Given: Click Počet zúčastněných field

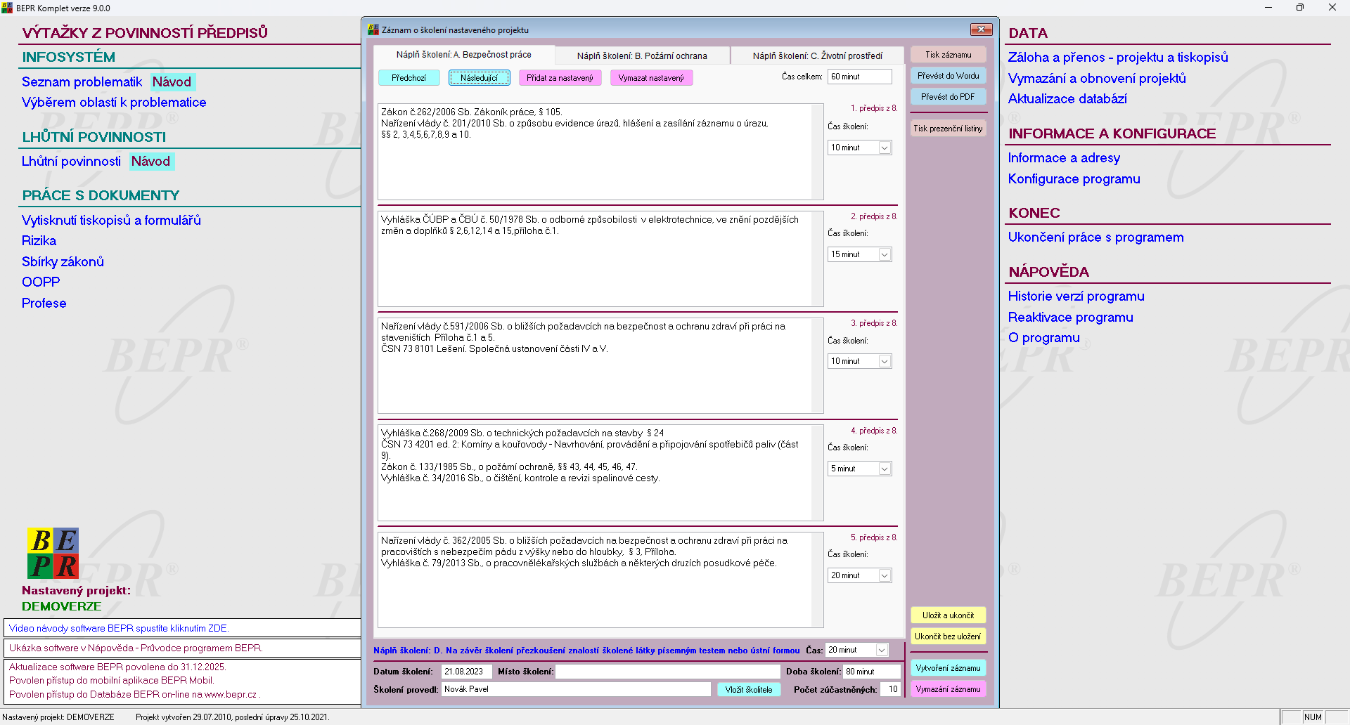Looking at the screenshot, I should tap(890, 689).
